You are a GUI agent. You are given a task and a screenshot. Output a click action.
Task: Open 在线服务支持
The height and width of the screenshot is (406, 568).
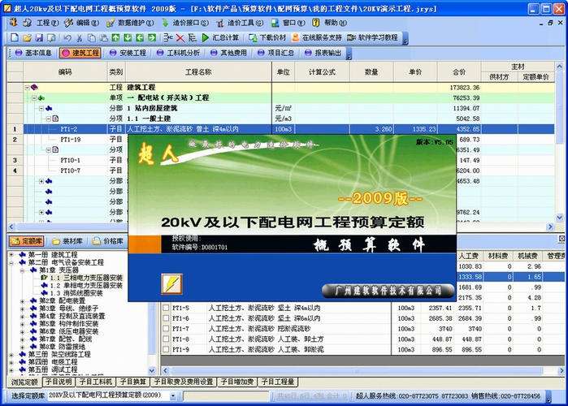(317, 37)
